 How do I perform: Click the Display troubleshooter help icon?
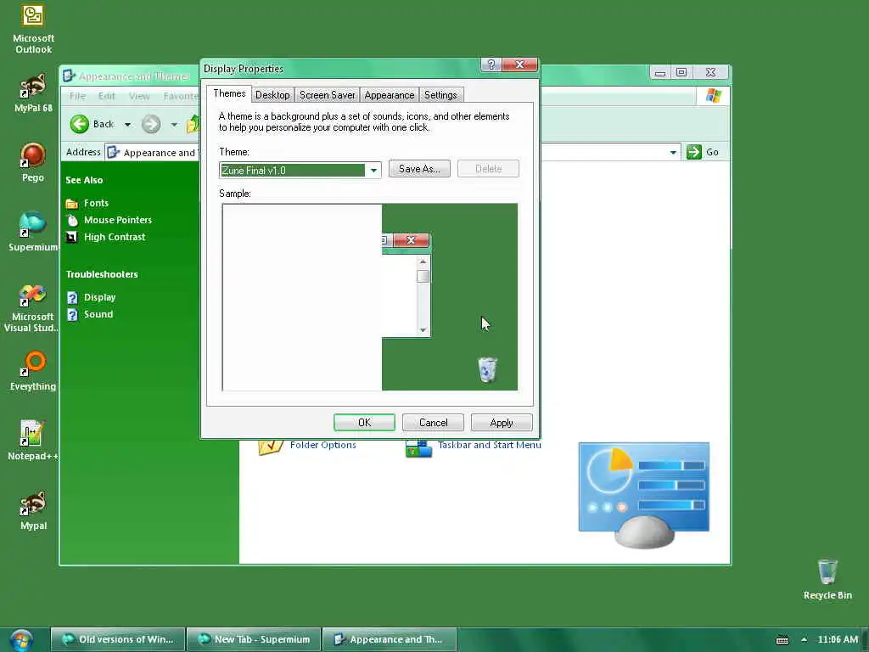(72, 298)
